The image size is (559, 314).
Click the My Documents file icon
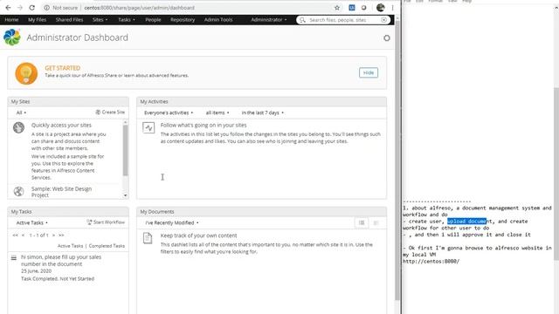(x=148, y=238)
